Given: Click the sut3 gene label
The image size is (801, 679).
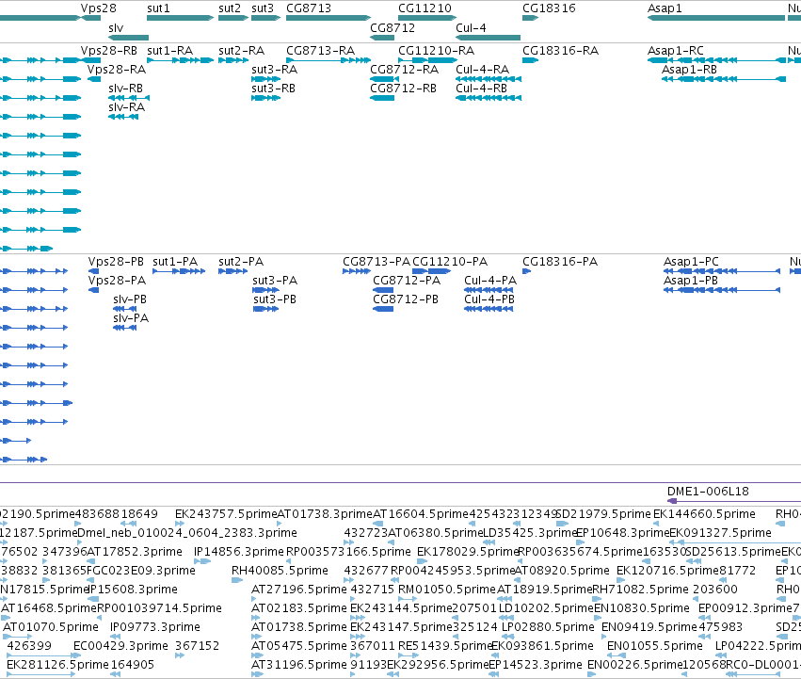Looking at the screenshot, I should [263, 8].
